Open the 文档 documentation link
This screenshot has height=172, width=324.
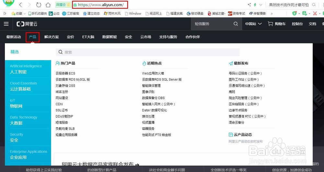312,24
